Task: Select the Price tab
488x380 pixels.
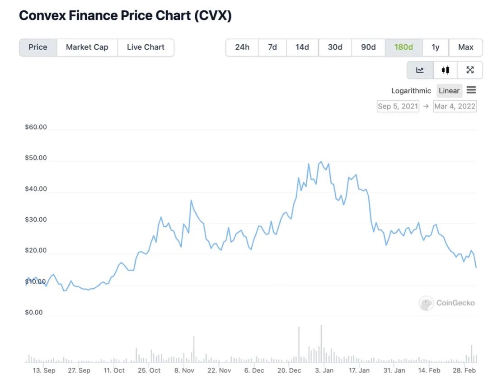Action: coord(38,47)
